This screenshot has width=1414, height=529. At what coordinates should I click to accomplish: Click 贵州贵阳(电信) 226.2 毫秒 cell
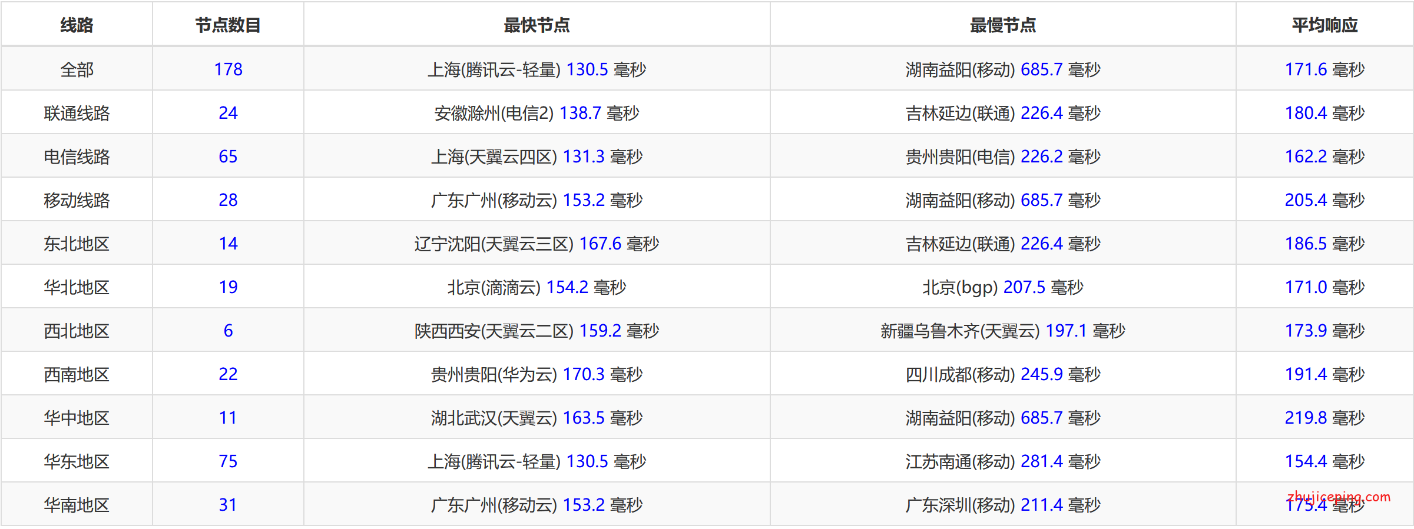[1003, 157]
